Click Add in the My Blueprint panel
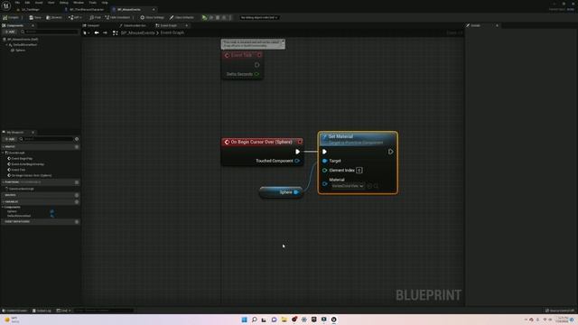 [x=10, y=139]
